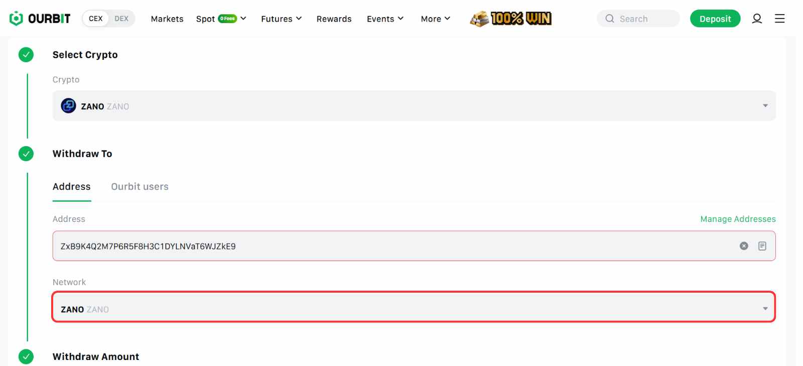Switch to DEX mode
803x366 pixels.
[121, 19]
